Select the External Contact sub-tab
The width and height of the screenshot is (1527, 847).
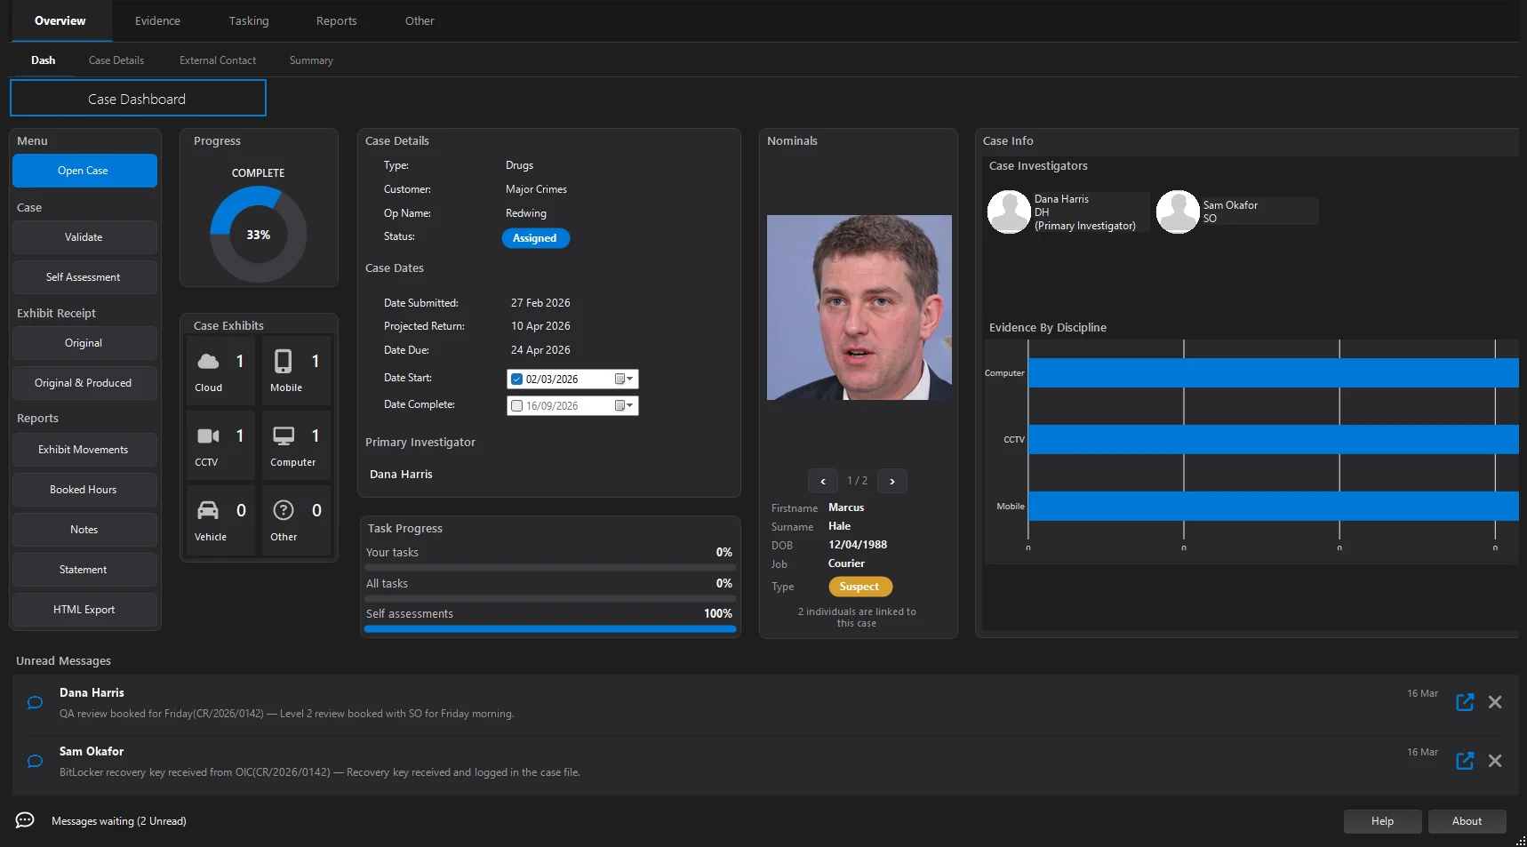point(218,60)
